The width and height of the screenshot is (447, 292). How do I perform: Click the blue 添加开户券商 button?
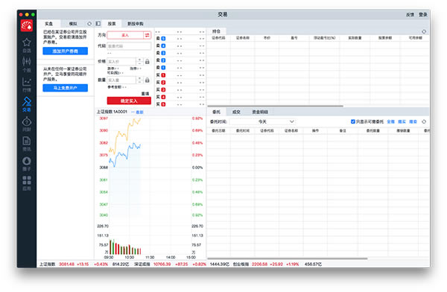[66, 51]
